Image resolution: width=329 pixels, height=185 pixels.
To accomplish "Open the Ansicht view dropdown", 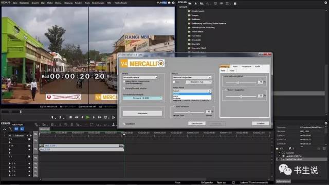I will (192, 78).
